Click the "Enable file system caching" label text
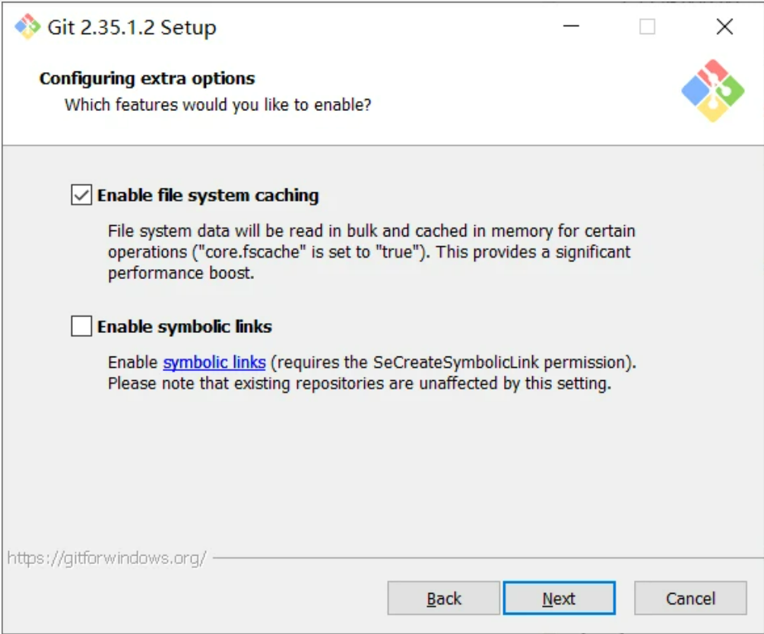The height and width of the screenshot is (634, 764). click(x=208, y=195)
